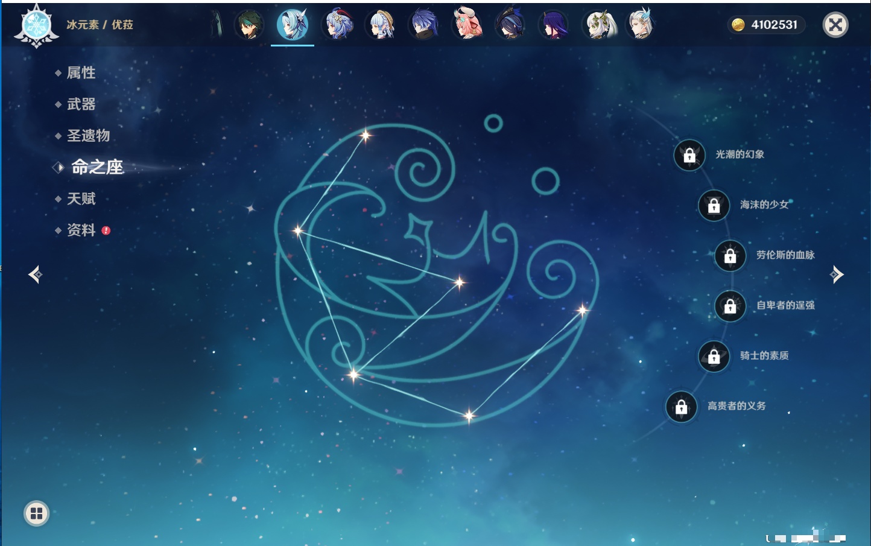Open the 天赋 talents page
The width and height of the screenshot is (871, 546).
81,198
